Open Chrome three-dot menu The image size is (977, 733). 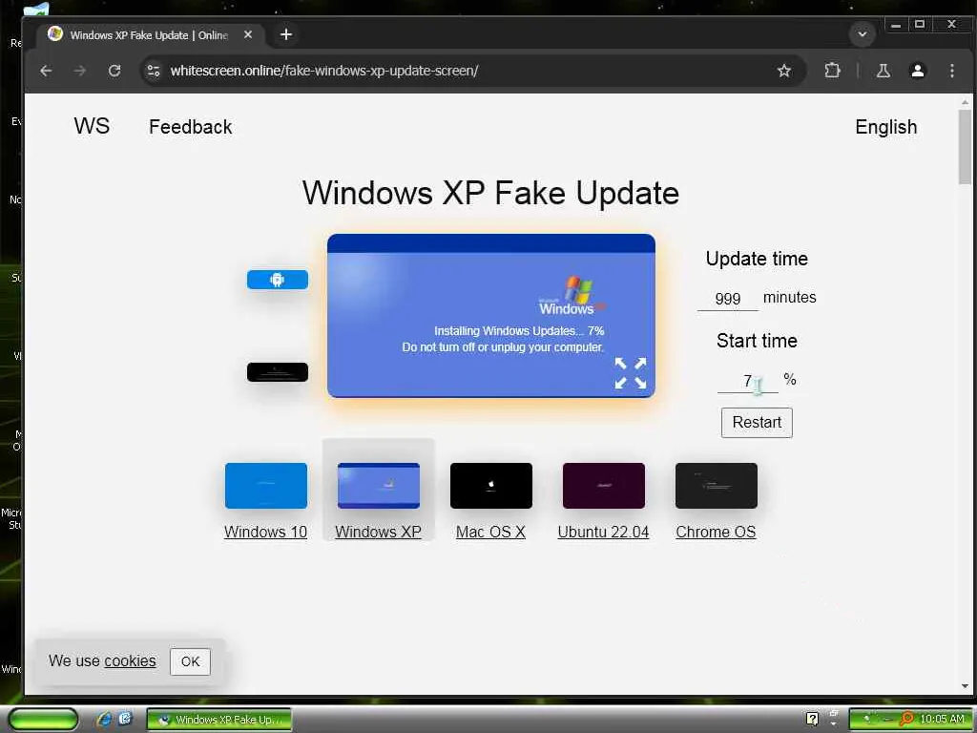pyautogui.click(x=951, y=71)
